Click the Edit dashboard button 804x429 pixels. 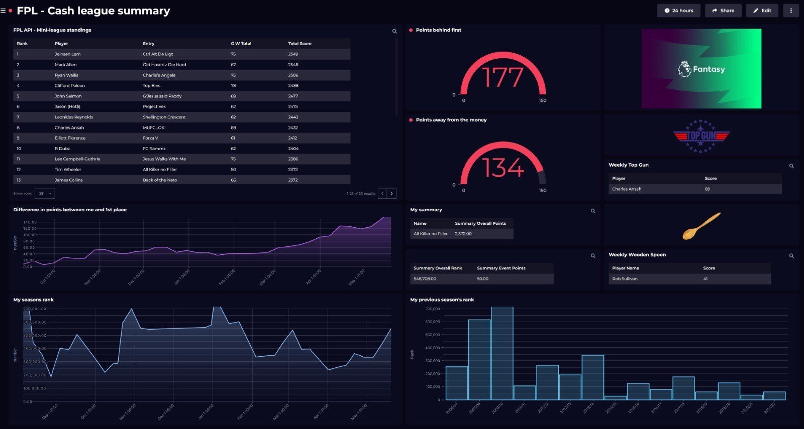pyautogui.click(x=762, y=11)
